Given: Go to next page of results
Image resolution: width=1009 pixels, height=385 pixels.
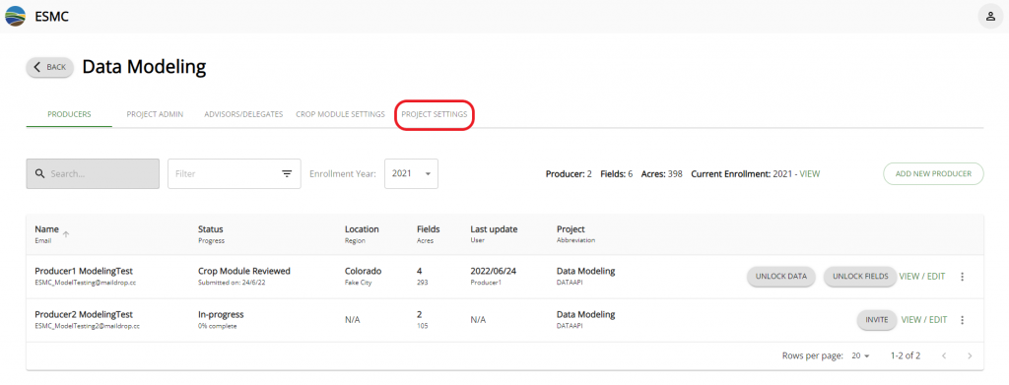Looking at the screenshot, I should point(970,355).
